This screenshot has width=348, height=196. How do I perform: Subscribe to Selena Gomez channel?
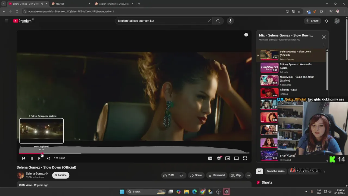[x=61, y=175]
